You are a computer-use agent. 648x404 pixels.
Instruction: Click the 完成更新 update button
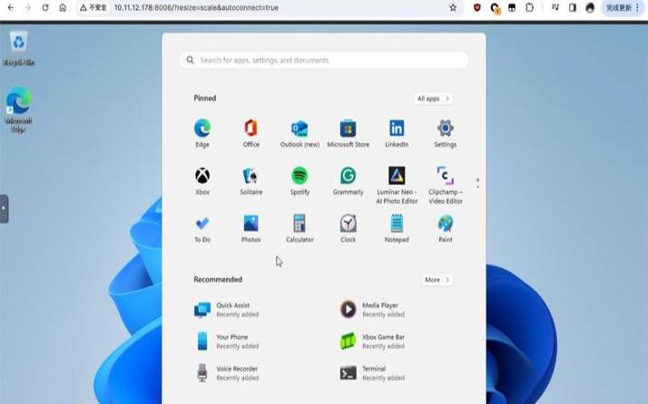pos(623,7)
